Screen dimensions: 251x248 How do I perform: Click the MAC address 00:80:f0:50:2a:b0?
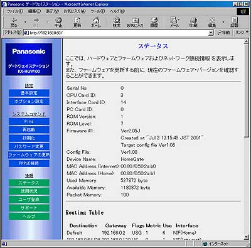coord(138,166)
